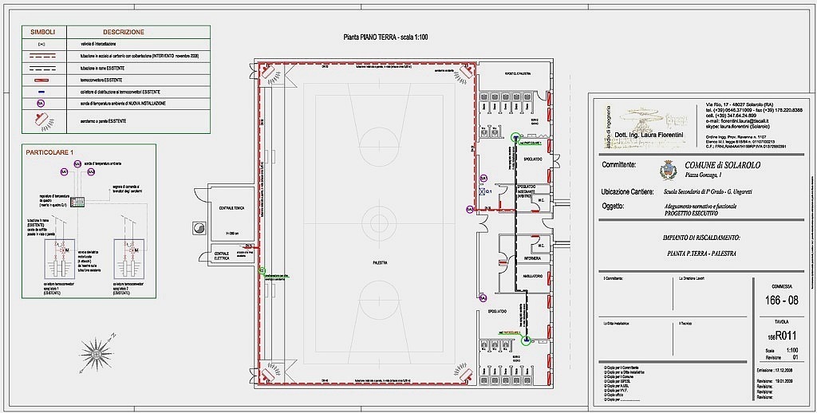Viewport: 817px width, 413px height.
Task: Click the north compass rose
Action: 89,350
